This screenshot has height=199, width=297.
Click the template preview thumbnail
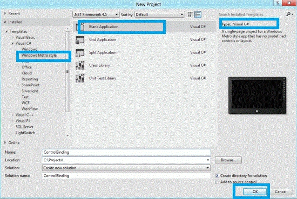257,95
